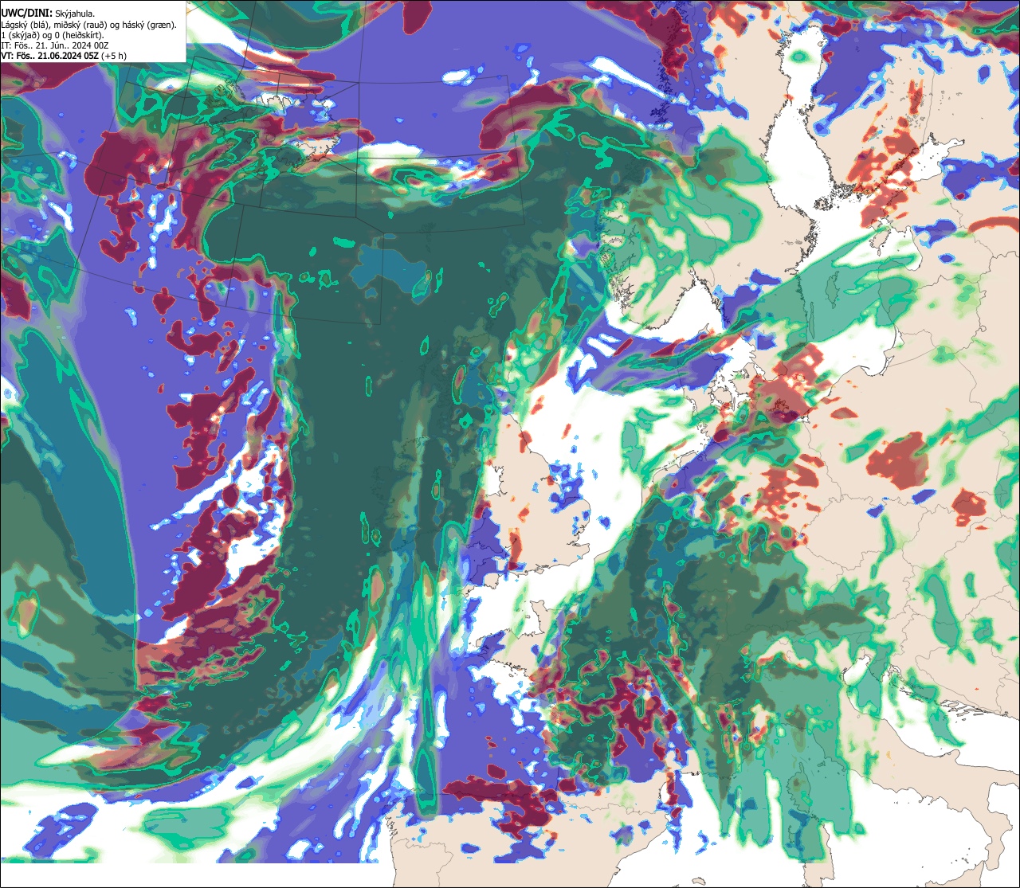Screen dimensions: 1020x888
Task: Select the word "Skýjahula." in the legend
Action: pyautogui.click(x=75, y=14)
